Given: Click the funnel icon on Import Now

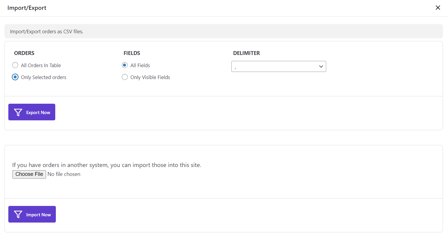Looking at the screenshot, I should [18, 215].
